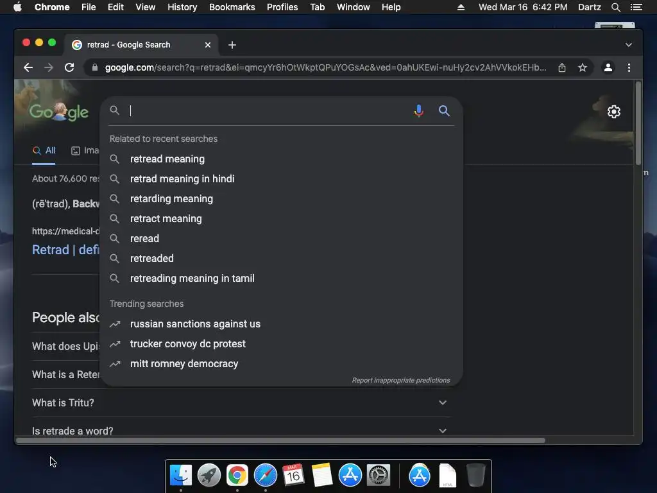Choose suggestion "retread meaning"
Viewport: 657px width, 493px height.
[282, 159]
